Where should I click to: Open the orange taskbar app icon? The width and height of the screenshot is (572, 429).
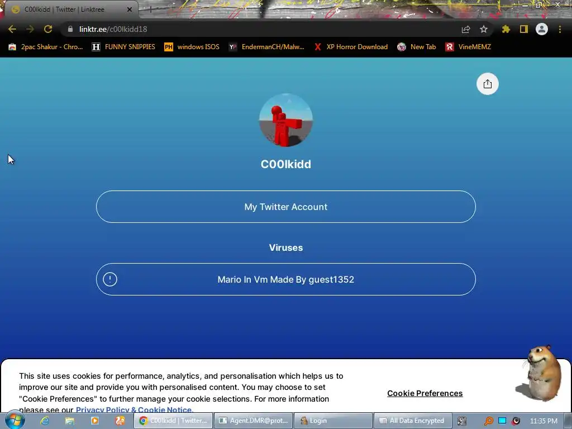[120, 421]
